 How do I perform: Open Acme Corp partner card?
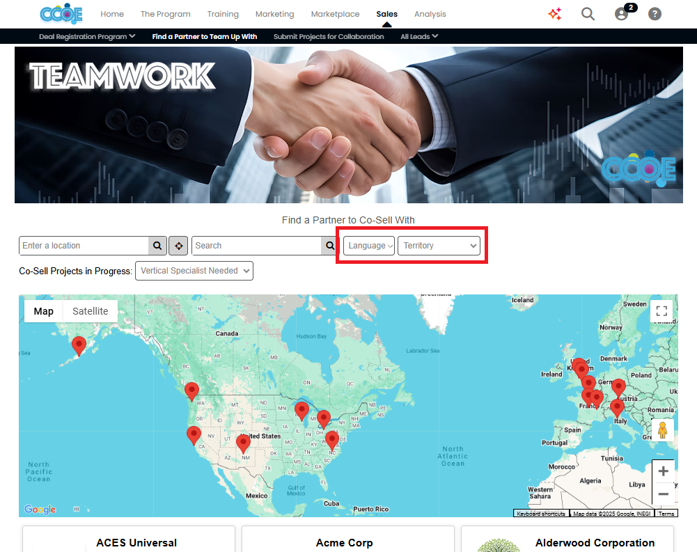pyautogui.click(x=348, y=539)
